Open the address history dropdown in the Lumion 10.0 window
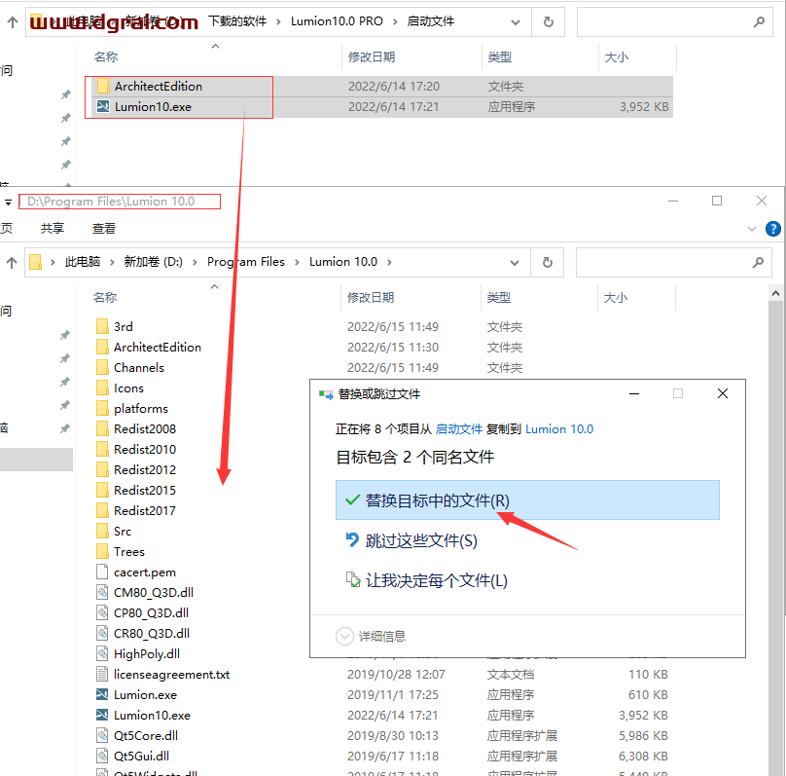Image resolution: width=786 pixels, height=776 pixels. pyautogui.click(x=514, y=263)
